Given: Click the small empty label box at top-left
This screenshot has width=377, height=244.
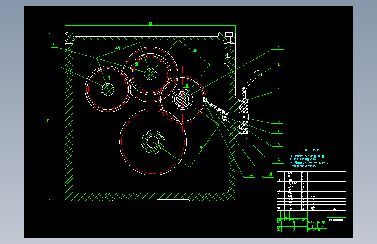Looking at the screenshot, I should point(46,13).
